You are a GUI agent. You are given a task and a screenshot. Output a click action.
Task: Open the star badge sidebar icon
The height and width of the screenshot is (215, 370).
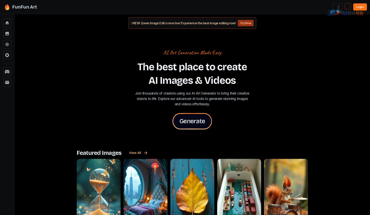(x=7, y=55)
